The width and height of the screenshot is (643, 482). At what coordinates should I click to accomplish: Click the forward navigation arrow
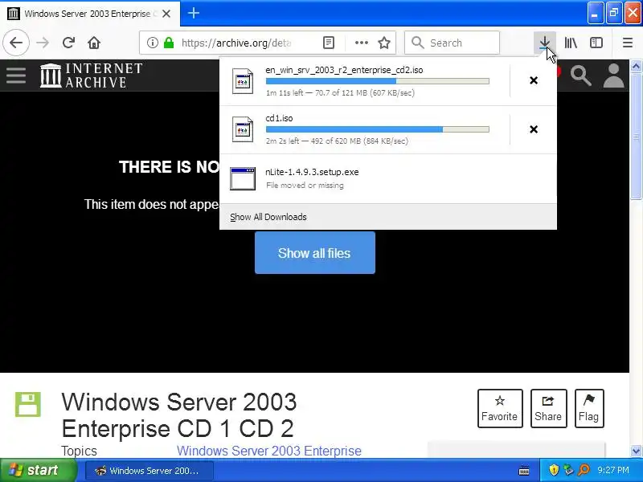43,43
